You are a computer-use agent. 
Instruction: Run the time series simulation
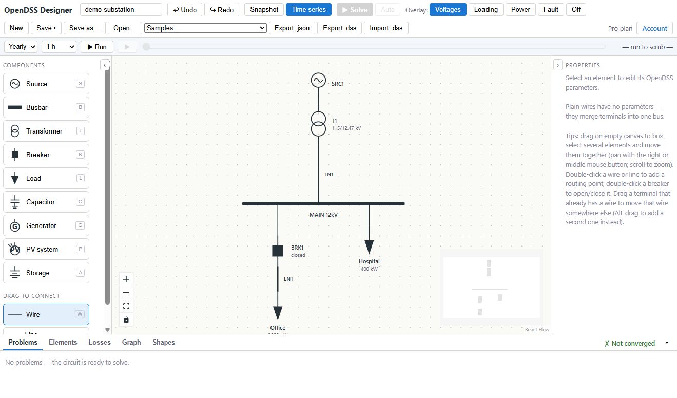click(x=97, y=47)
